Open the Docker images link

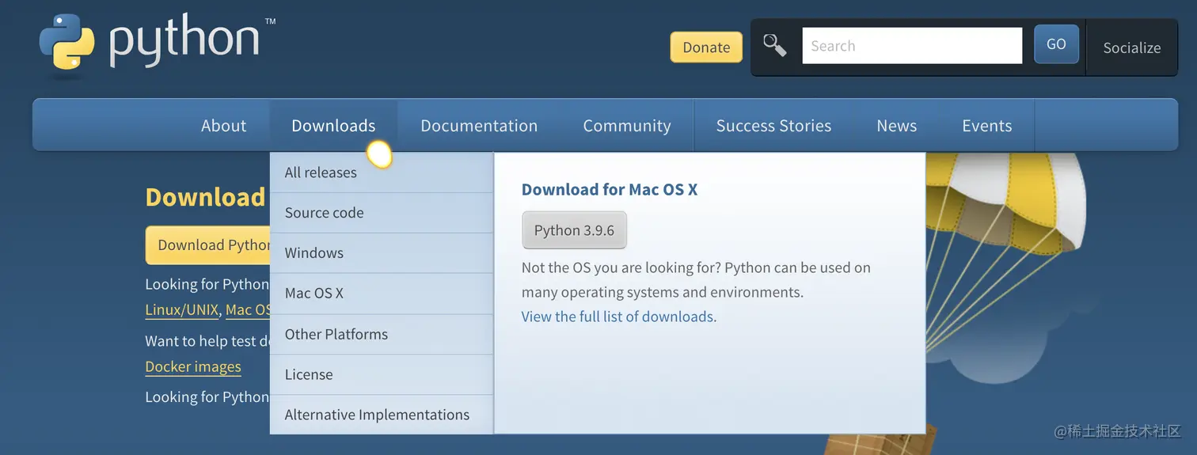[193, 367]
